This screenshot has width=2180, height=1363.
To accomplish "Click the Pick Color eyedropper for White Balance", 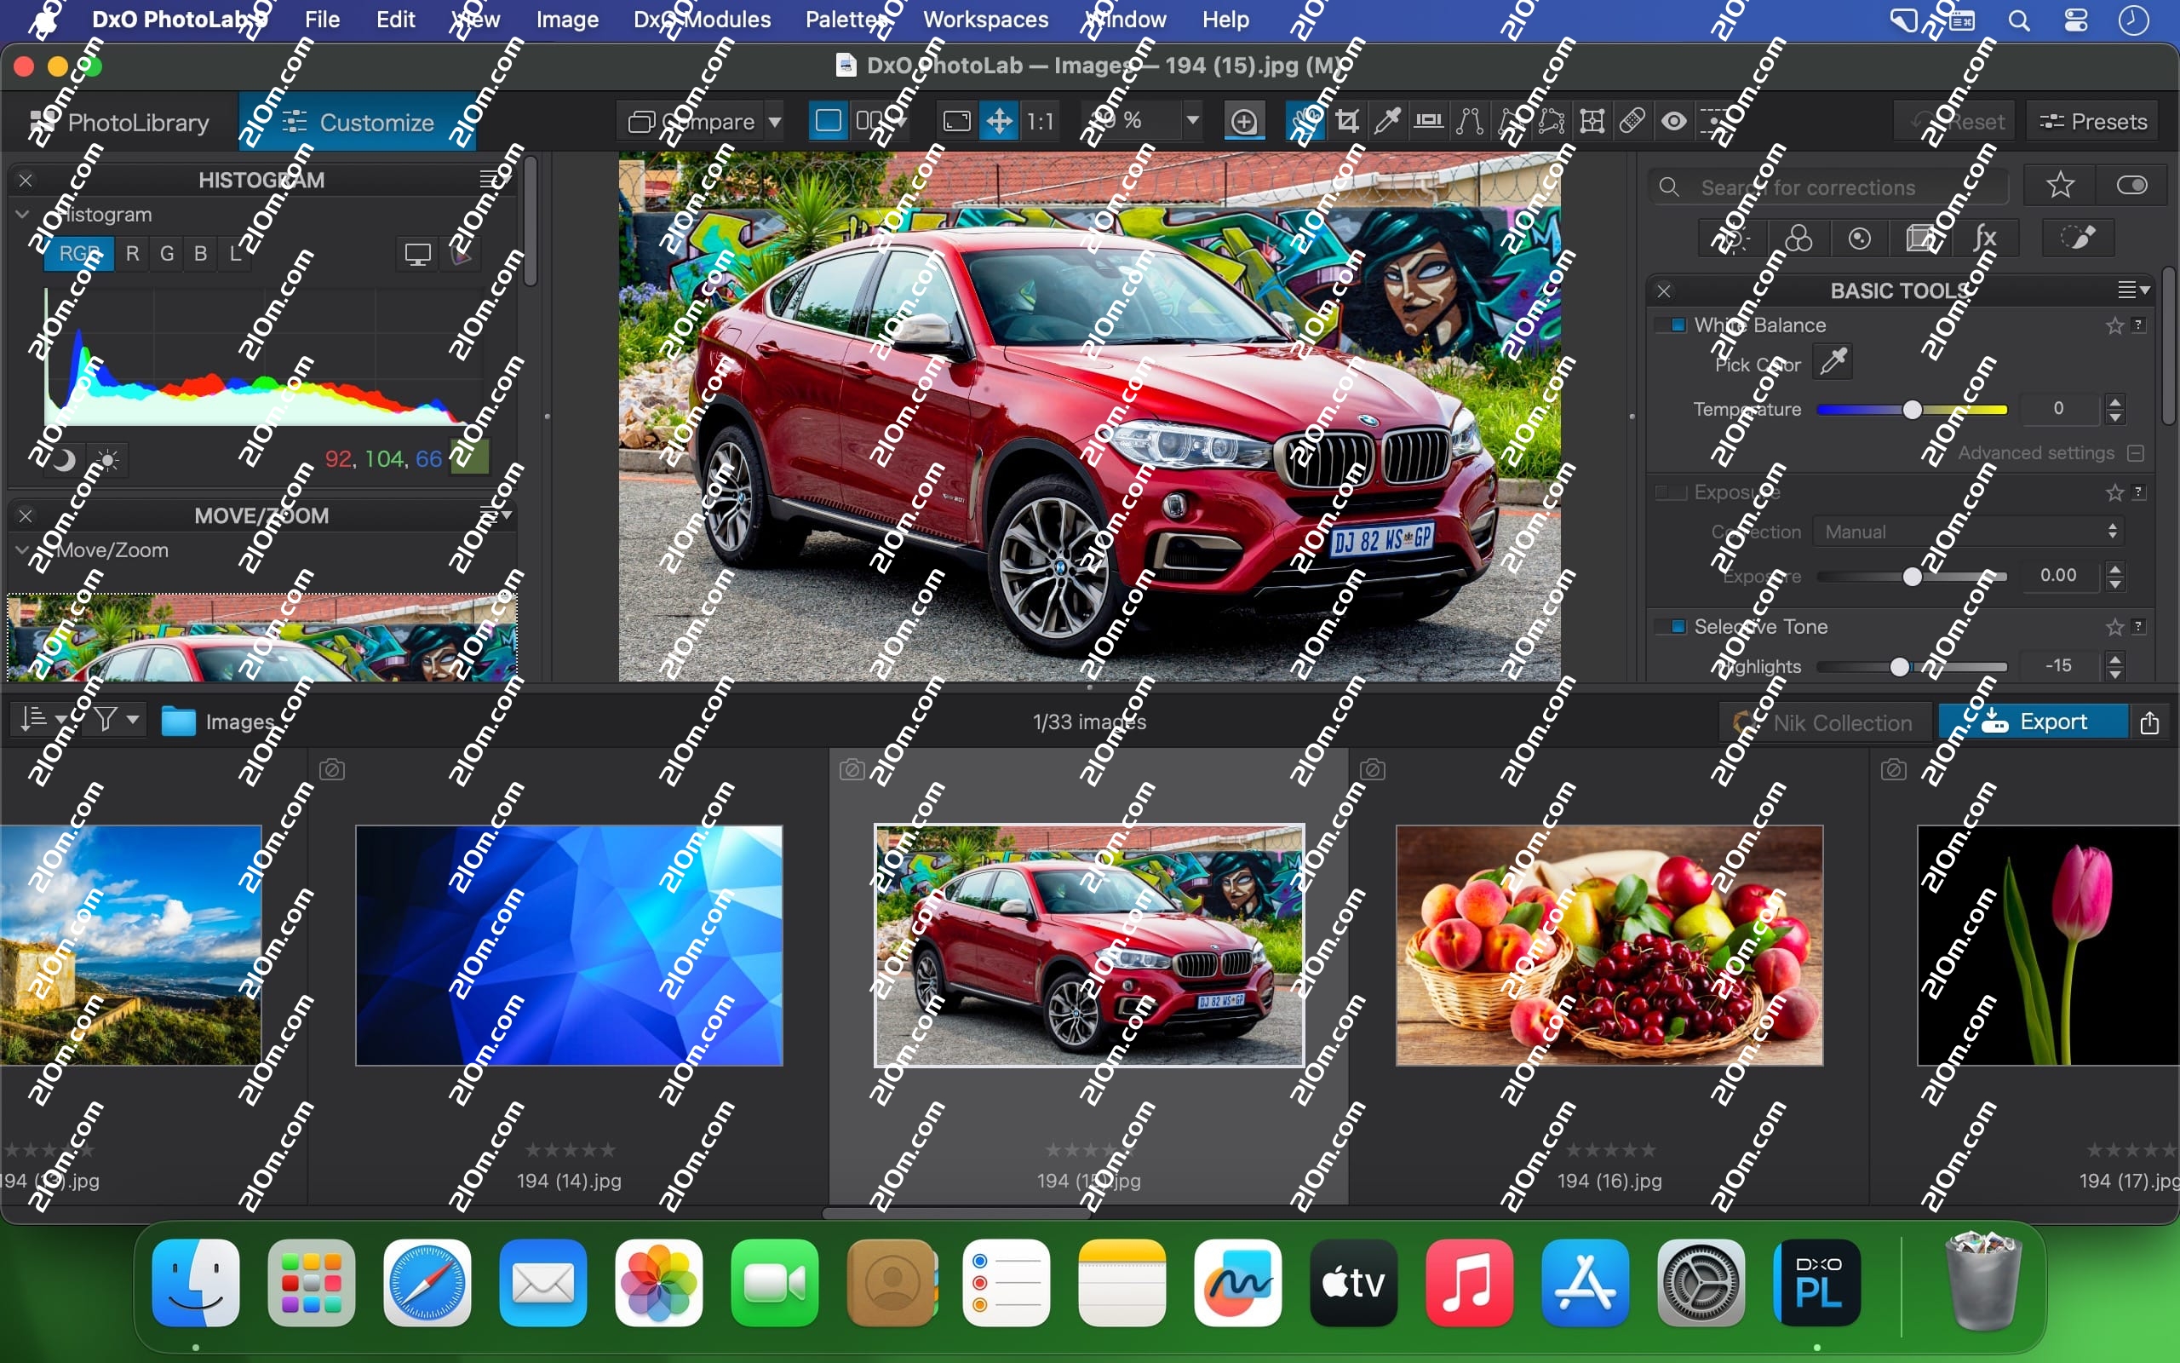I will click(x=1833, y=363).
